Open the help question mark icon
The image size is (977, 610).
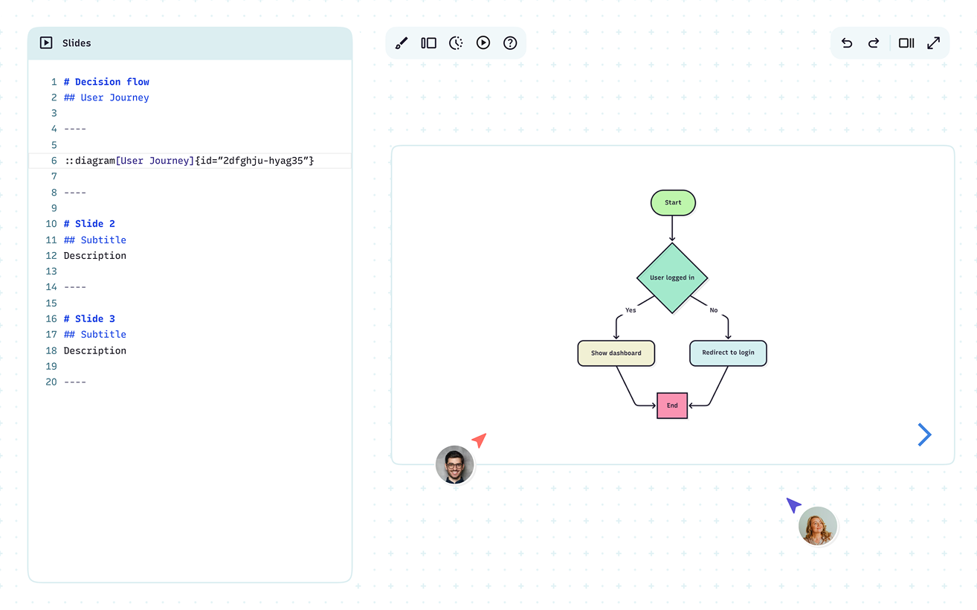(x=510, y=43)
